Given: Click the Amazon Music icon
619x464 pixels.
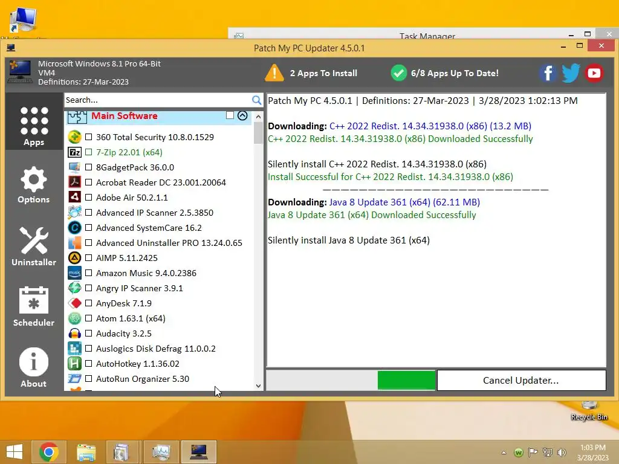Looking at the screenshot, I should (74, 273).
